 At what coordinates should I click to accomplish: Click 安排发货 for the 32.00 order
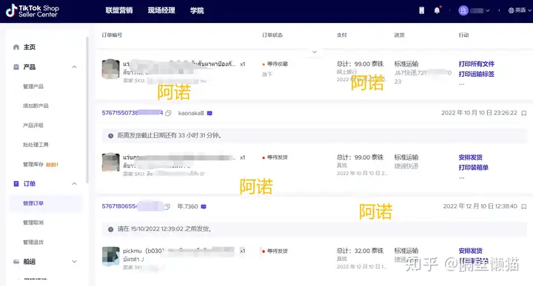click(471, 251)
